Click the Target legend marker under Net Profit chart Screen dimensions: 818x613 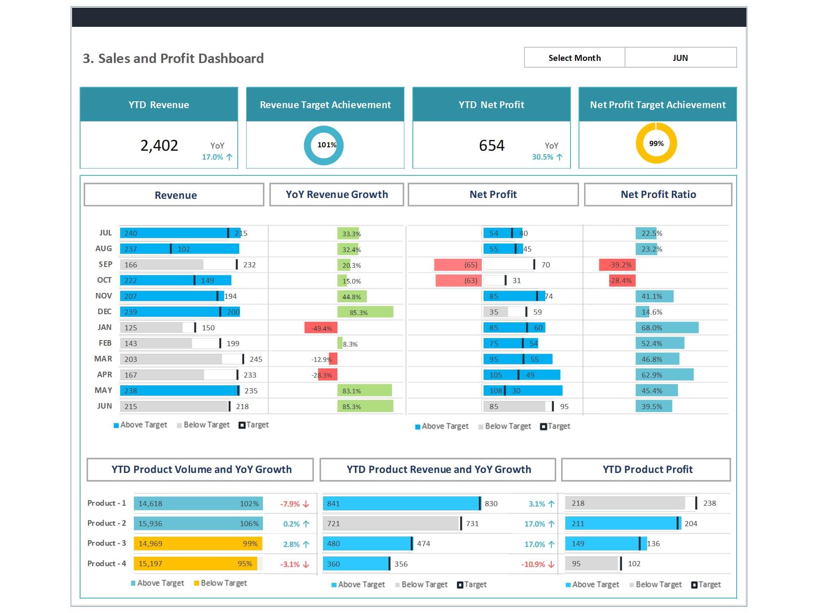pos(543,427)
